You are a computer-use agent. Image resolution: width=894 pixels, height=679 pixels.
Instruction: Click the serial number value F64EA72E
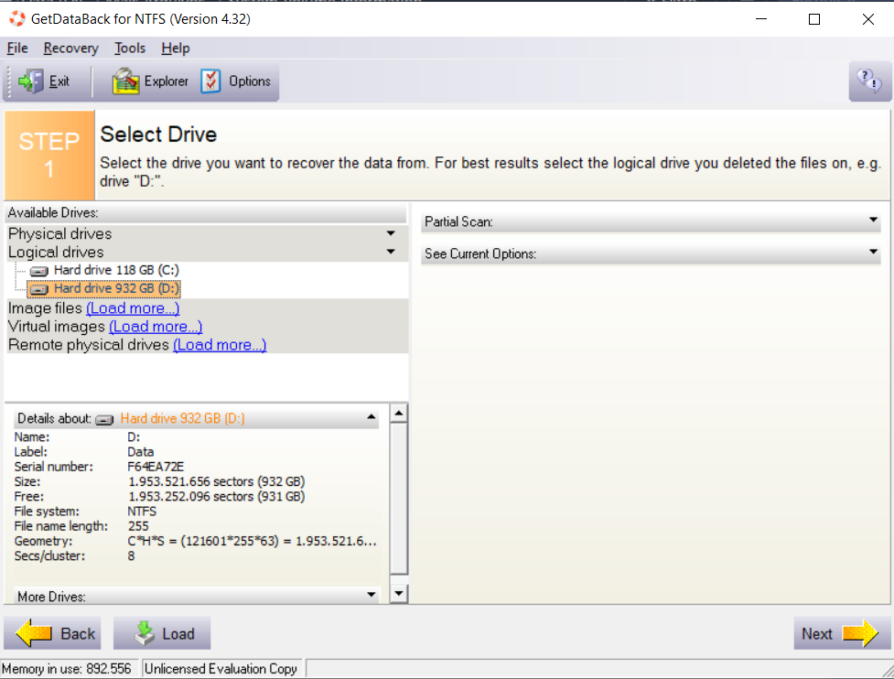click(x=156, y=467)
